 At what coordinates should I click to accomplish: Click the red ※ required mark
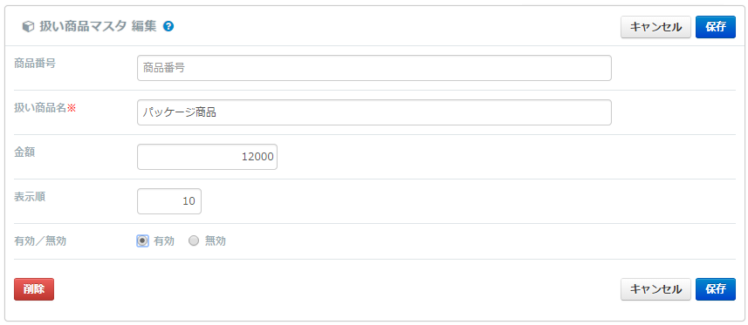71,108
